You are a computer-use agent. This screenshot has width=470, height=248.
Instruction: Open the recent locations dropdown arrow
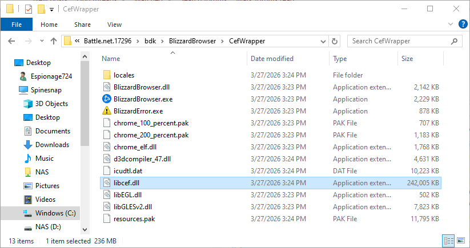point(42,41)
